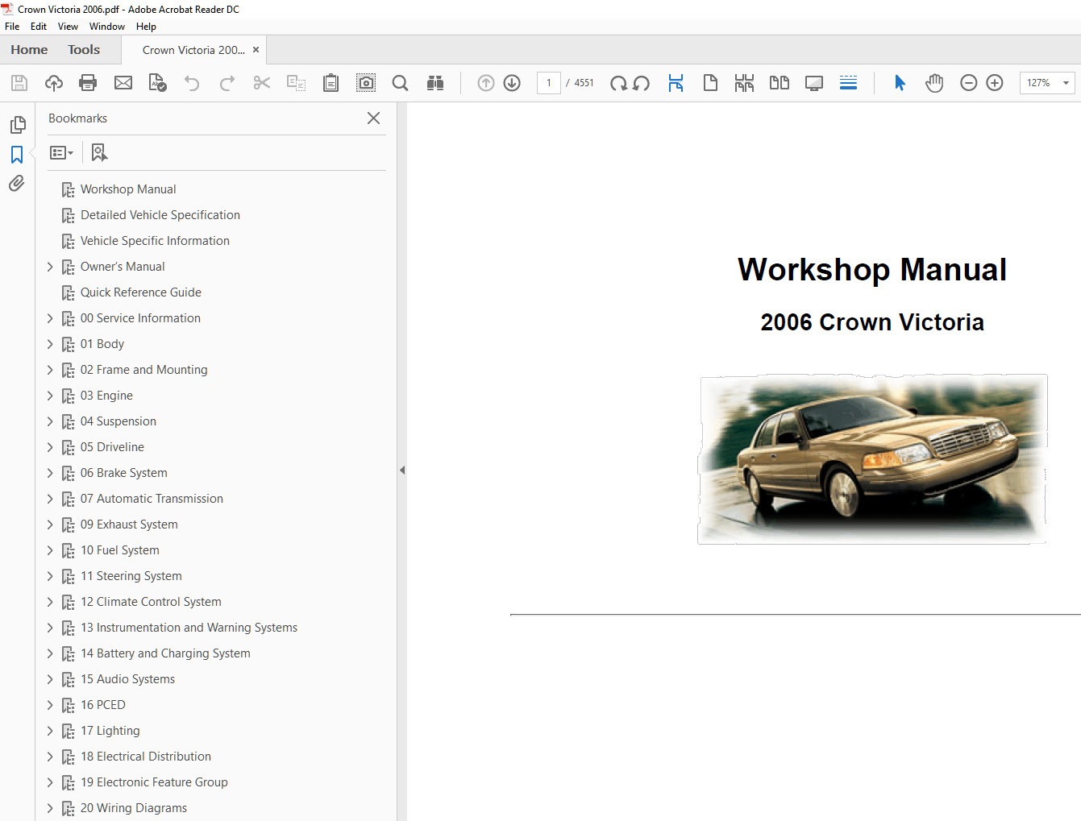Rotate page clockwise icon
Screen dimensions: 1081x821
pos(618,83)
